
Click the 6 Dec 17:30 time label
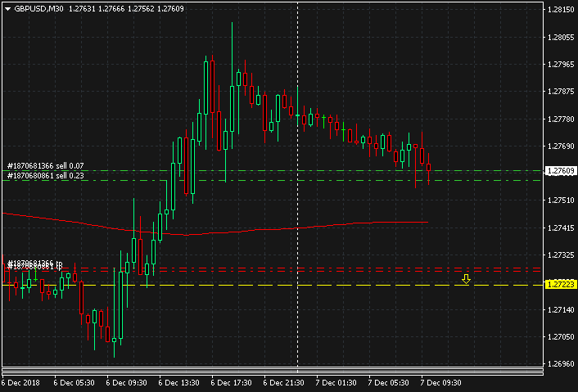(232, 382)
